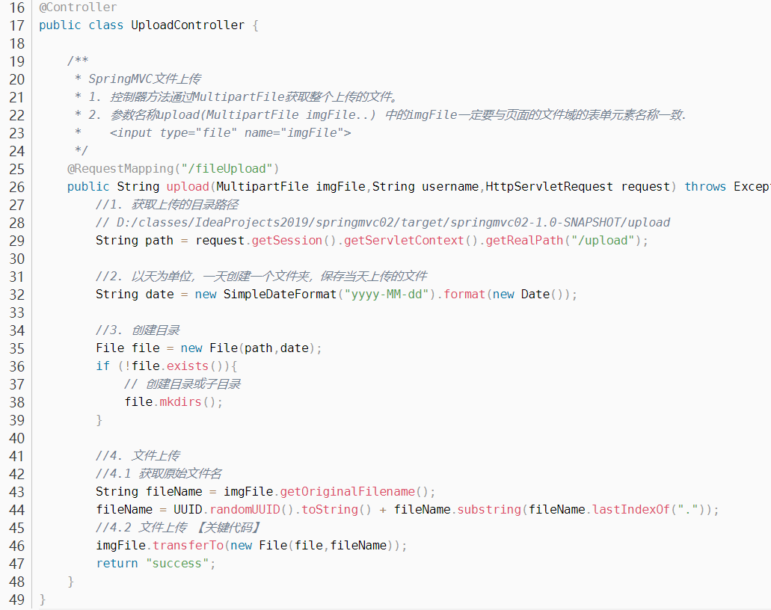The image size is (771, 610).
Task: Click the format method call on line 32
Action: (x=464, y=295)
